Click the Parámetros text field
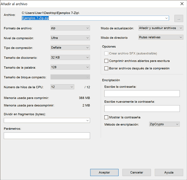 (x=47, y=136)
